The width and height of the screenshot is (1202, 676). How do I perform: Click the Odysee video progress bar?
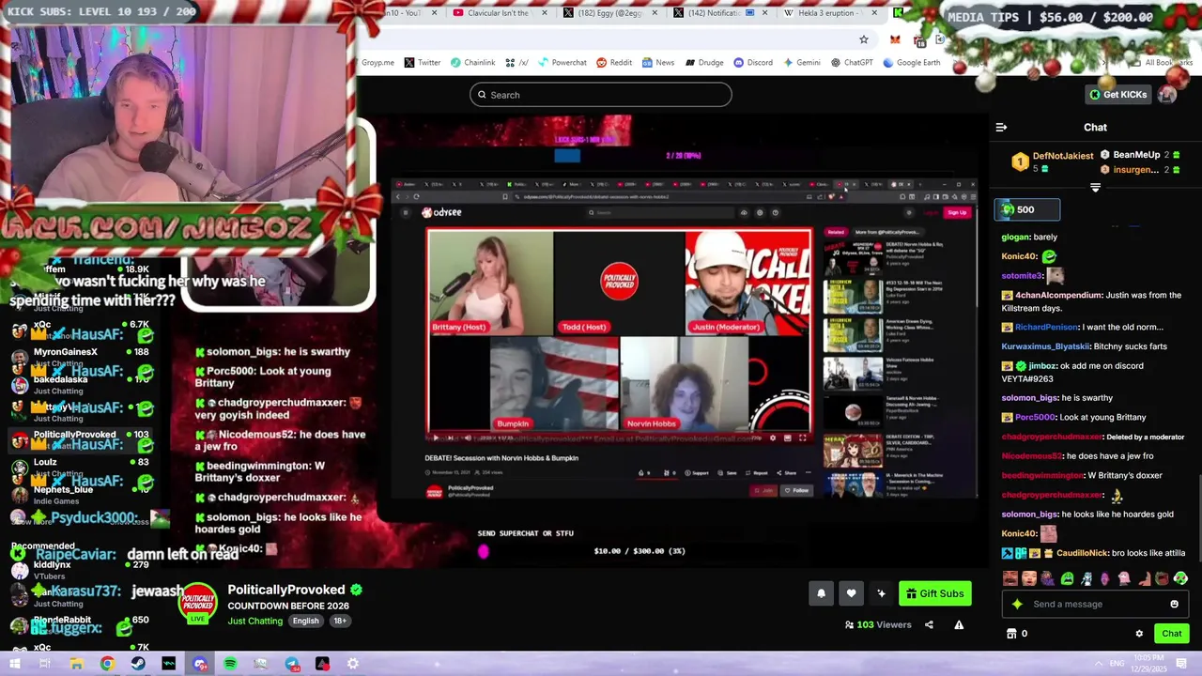click(x=620, y=431)
